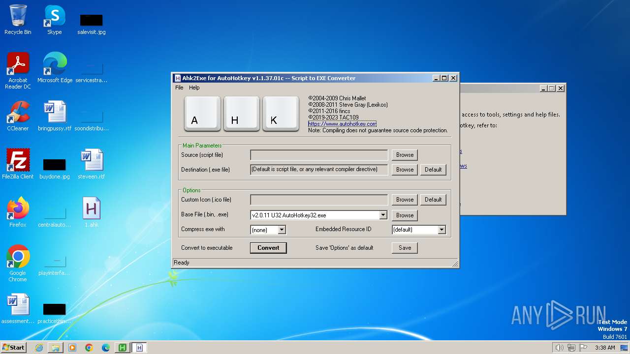630x354 pixels.
Task: Launch FileZilla Client shortcut
Action: [18, 164]
